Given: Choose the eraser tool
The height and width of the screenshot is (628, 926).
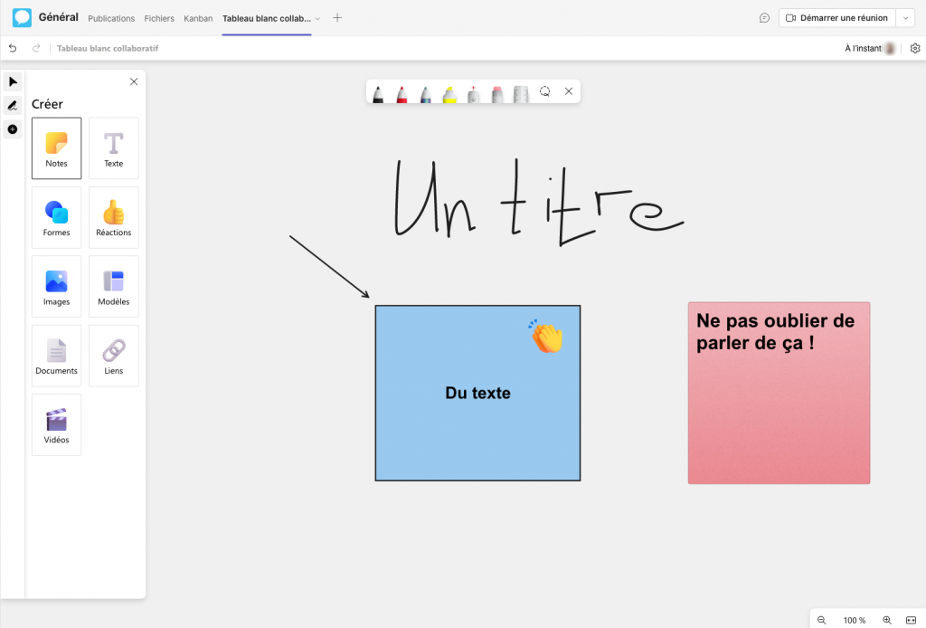Looking at the screenshot, I should (496, 93).
